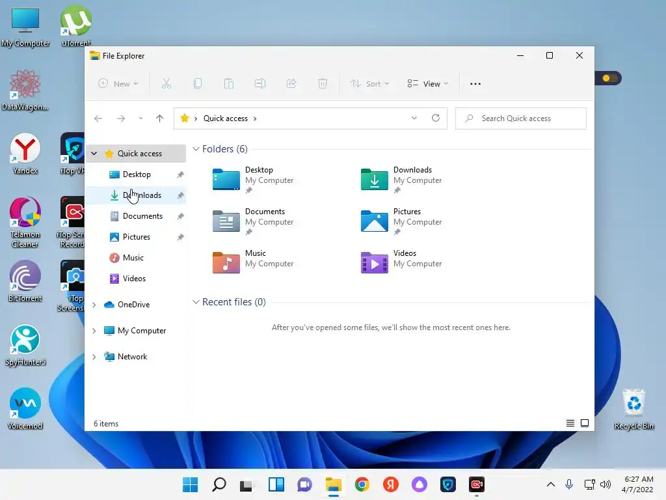This screenshot has height=500, width=666.
Task: Select Pictures in the navigation pane
Action: [136, 237]
